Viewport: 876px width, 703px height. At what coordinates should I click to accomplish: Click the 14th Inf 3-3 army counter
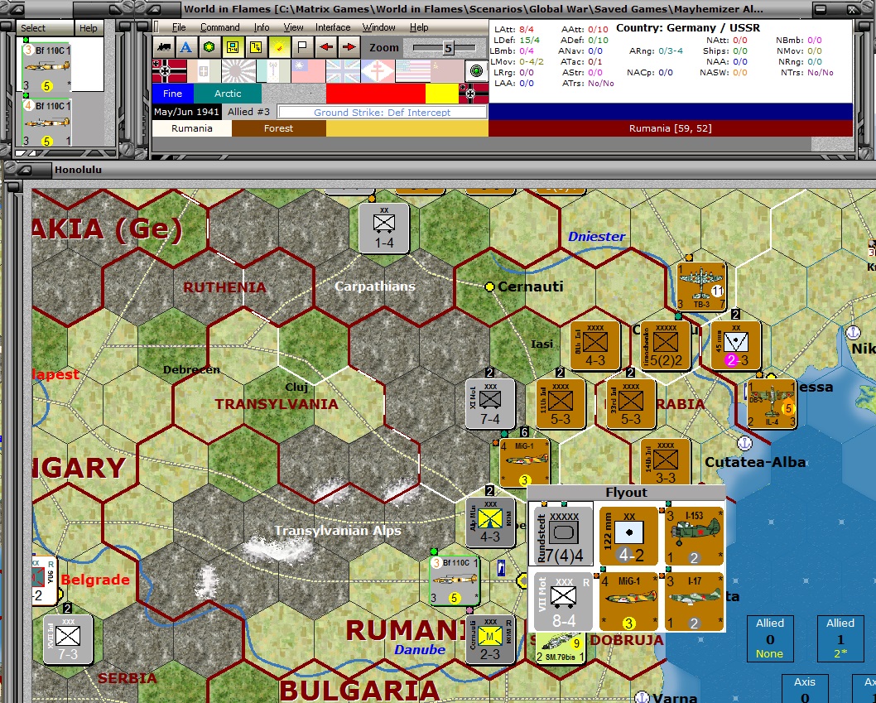[666, 461]
